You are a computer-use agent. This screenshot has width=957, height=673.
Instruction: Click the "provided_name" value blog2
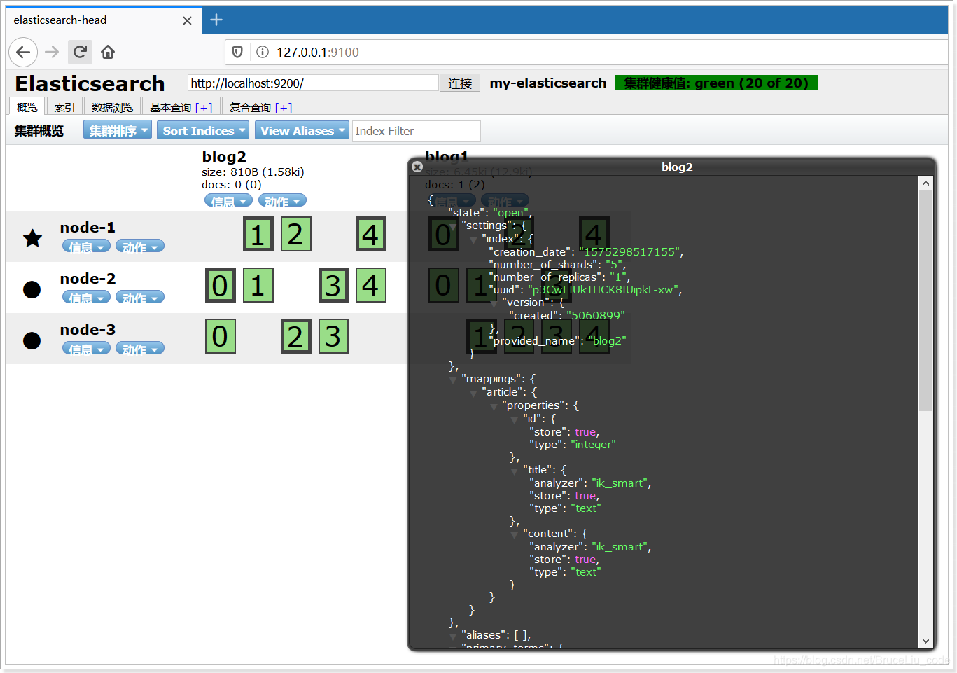(607, 341)
